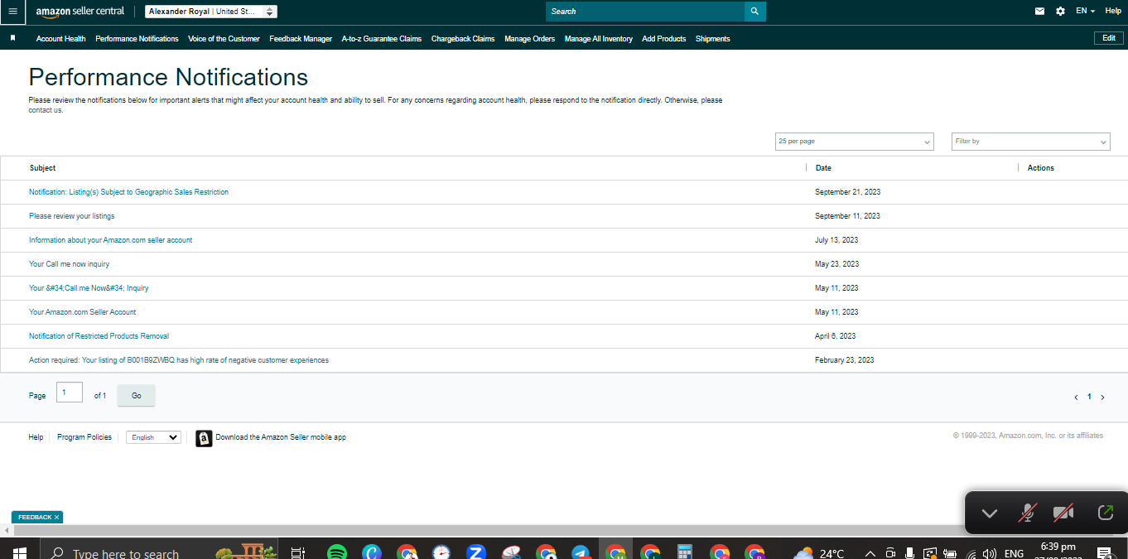The width and height of the screenshot is (1128, 559).
Task: Click the Help link in top bar
Action: click(x=1113, y=11)
